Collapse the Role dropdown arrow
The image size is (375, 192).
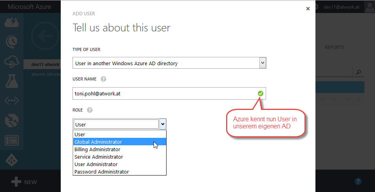163,124
